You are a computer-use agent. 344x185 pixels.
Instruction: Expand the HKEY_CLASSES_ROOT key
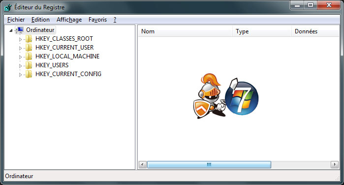20,39
